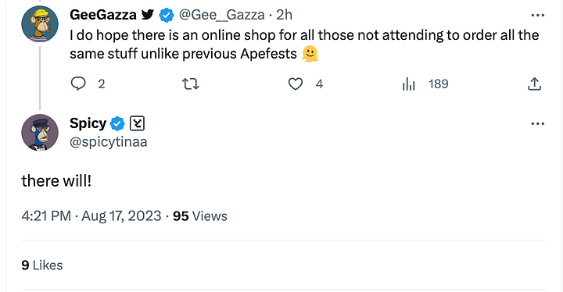
Task: Click the 2h timestamp on GeeGazza's tweet
Action: 285,15
